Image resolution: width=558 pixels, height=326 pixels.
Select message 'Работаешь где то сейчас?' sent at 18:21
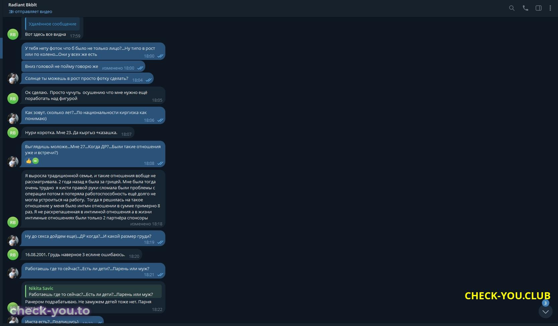coord(93,271)
